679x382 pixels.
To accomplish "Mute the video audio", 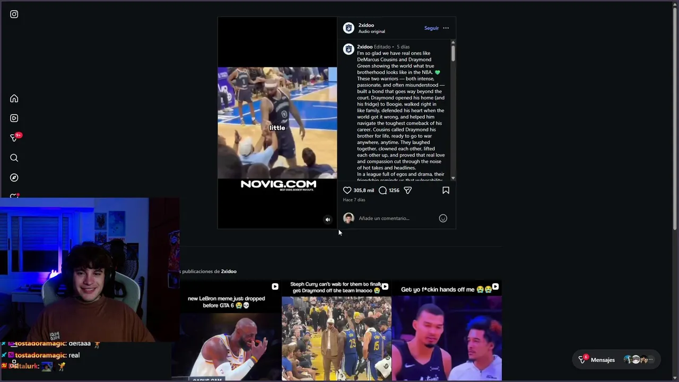I will coord(328,220).
